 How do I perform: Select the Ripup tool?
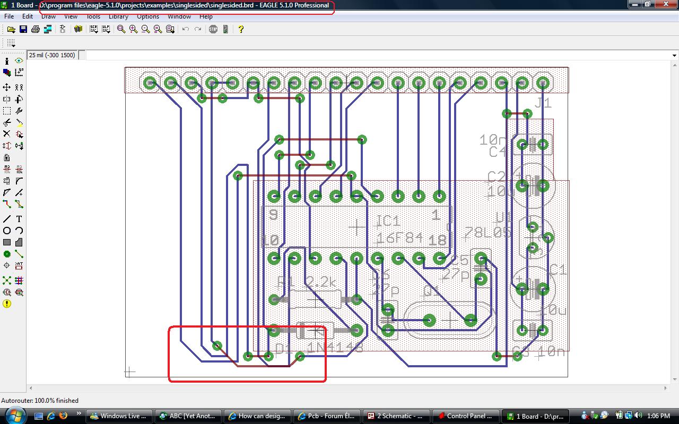(x=19, y=204)
